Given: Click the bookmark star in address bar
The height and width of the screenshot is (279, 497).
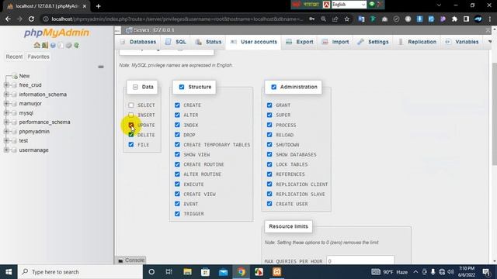Looking at the screenshot, I should [347, 19].
